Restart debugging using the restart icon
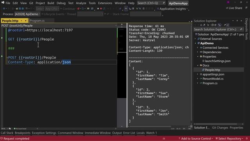Viewport: 250px width, 141px height. coord(104,9)
